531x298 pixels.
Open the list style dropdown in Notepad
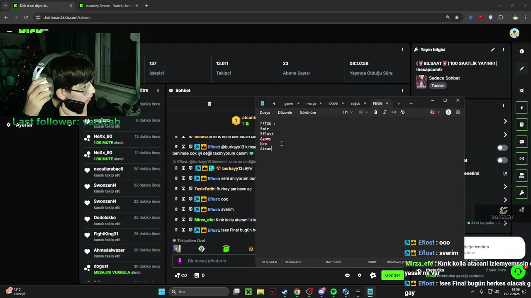coord(363,112)
